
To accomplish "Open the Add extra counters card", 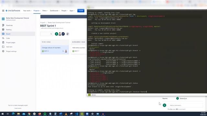I will (79, 50).
